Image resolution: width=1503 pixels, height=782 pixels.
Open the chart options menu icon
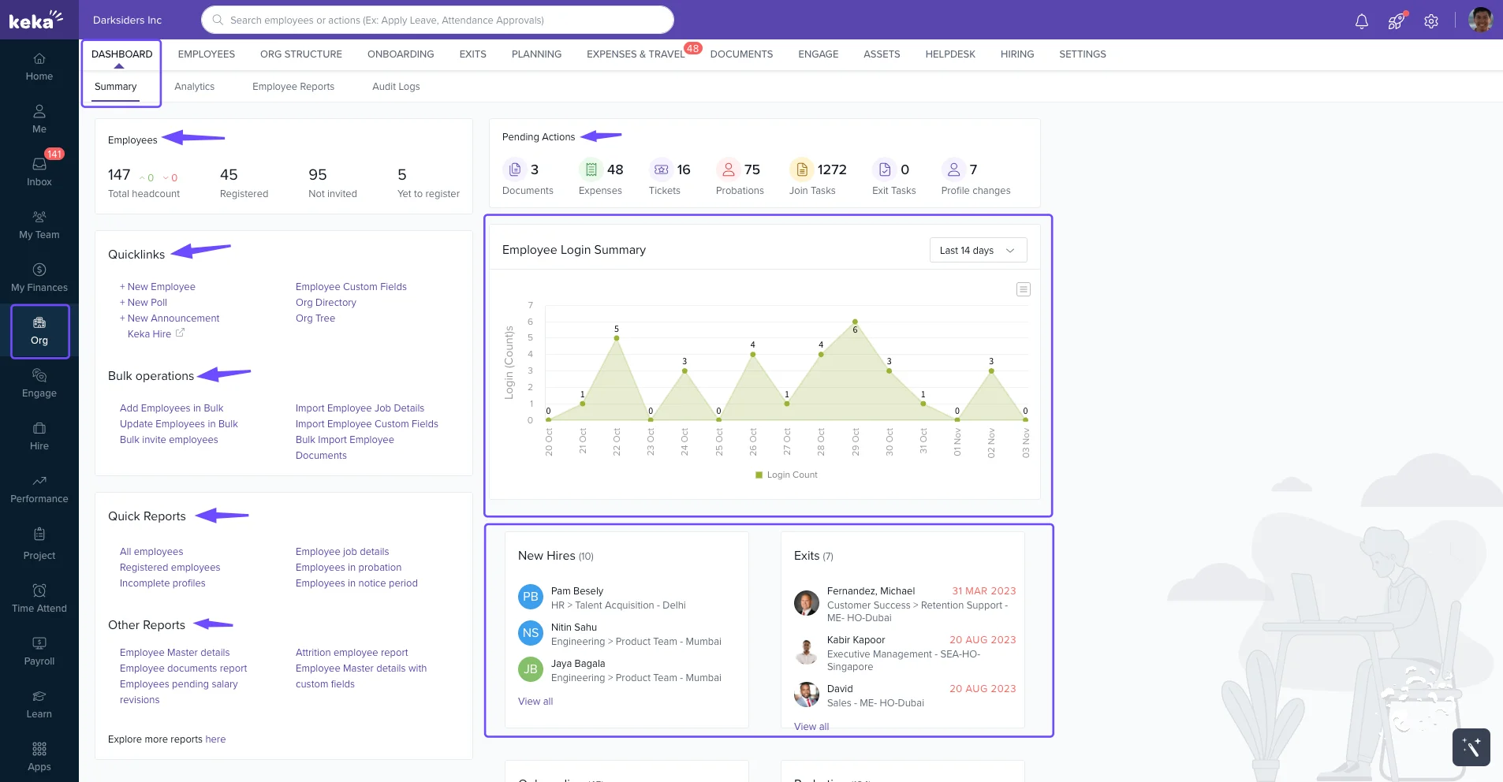(x=1022, y=289)
